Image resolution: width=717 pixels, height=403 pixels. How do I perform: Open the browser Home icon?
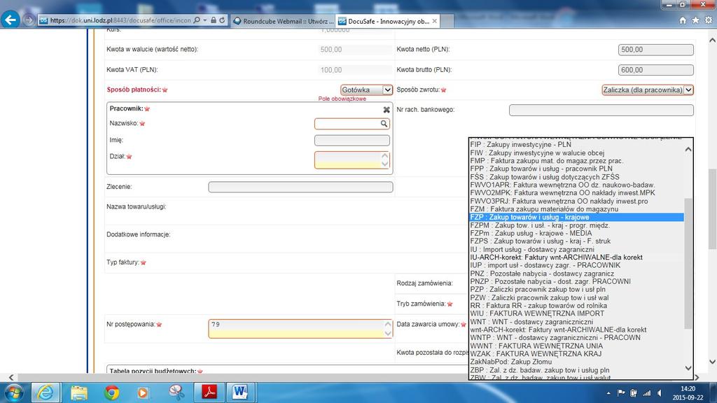683,20
